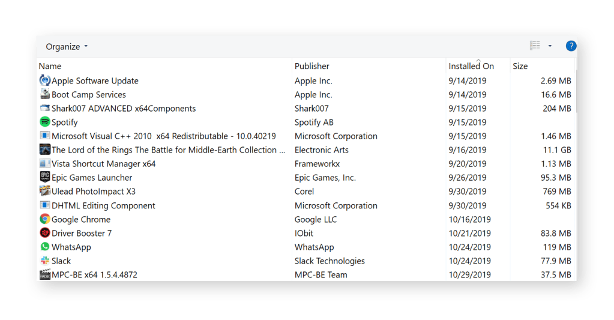Open the Organize dropdown menu
Screen dimensions: 614x320
tap(67, 47)
